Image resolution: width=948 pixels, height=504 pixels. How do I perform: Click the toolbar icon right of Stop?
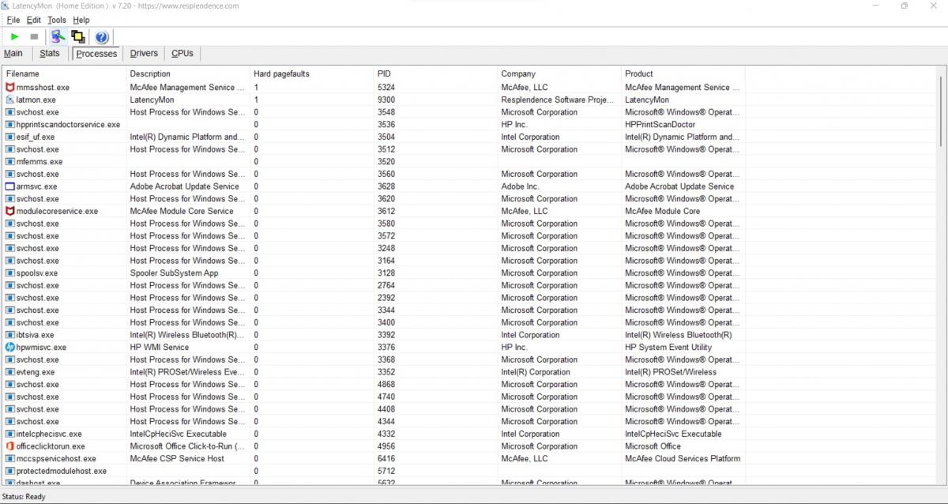point(58,36)
